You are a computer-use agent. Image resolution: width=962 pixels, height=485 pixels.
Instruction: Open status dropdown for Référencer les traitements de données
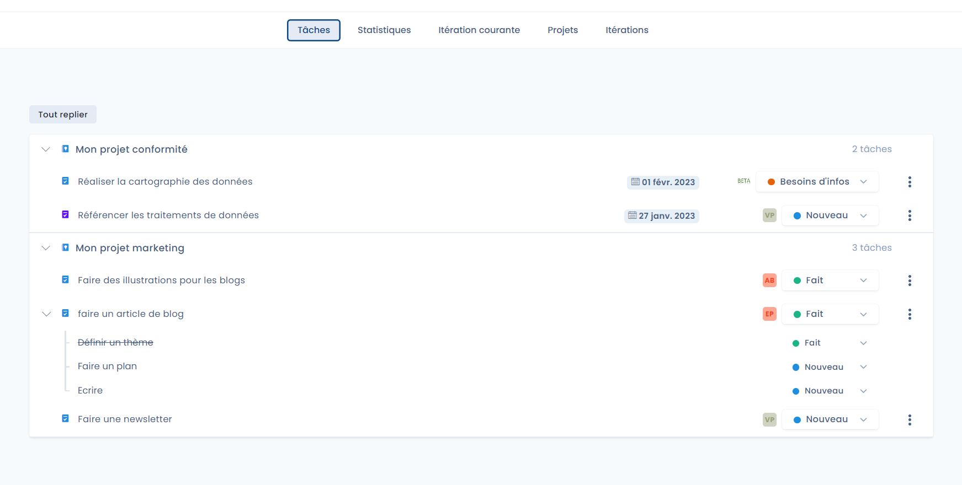click(830, 215)
